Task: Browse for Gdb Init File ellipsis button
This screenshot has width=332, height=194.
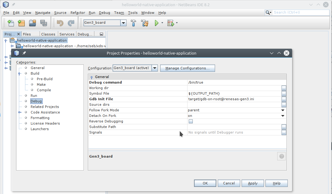Action: point(284,99)
